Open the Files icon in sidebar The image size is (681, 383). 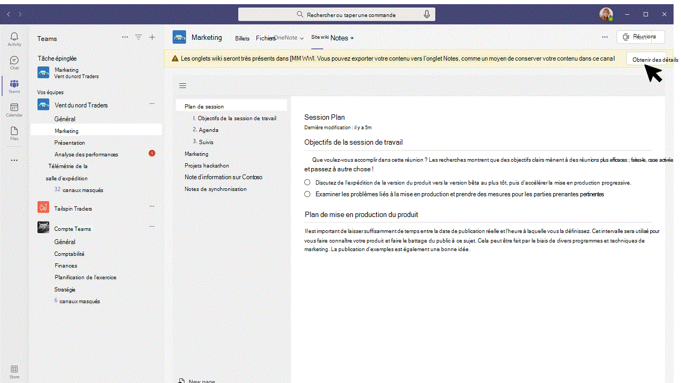pos(14,133)
